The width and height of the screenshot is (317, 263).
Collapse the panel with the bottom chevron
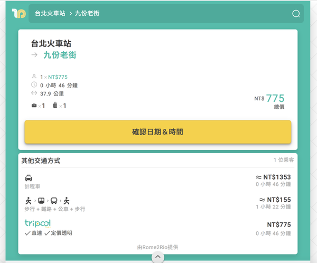(158, 257)
